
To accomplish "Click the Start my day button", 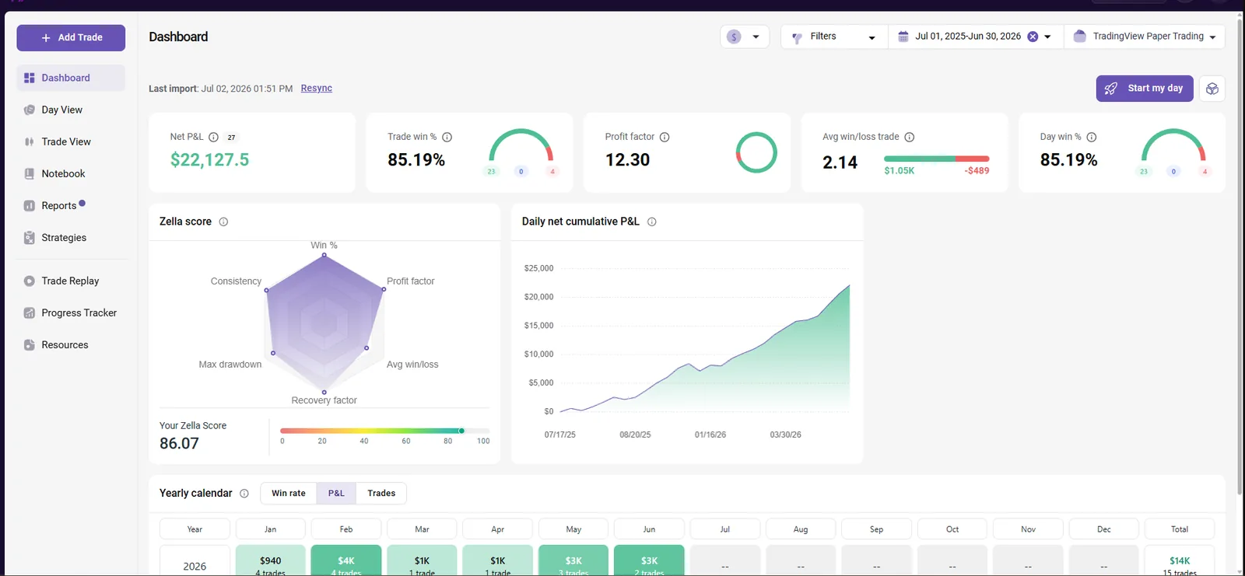I will tap(1145, 89).
